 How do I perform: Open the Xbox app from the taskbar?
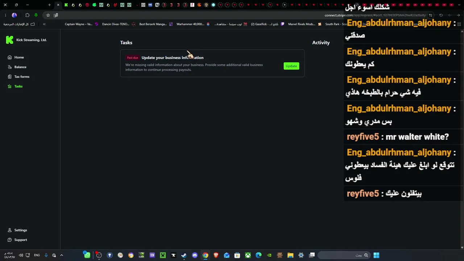pyautogui.click(x=248, y=255)
